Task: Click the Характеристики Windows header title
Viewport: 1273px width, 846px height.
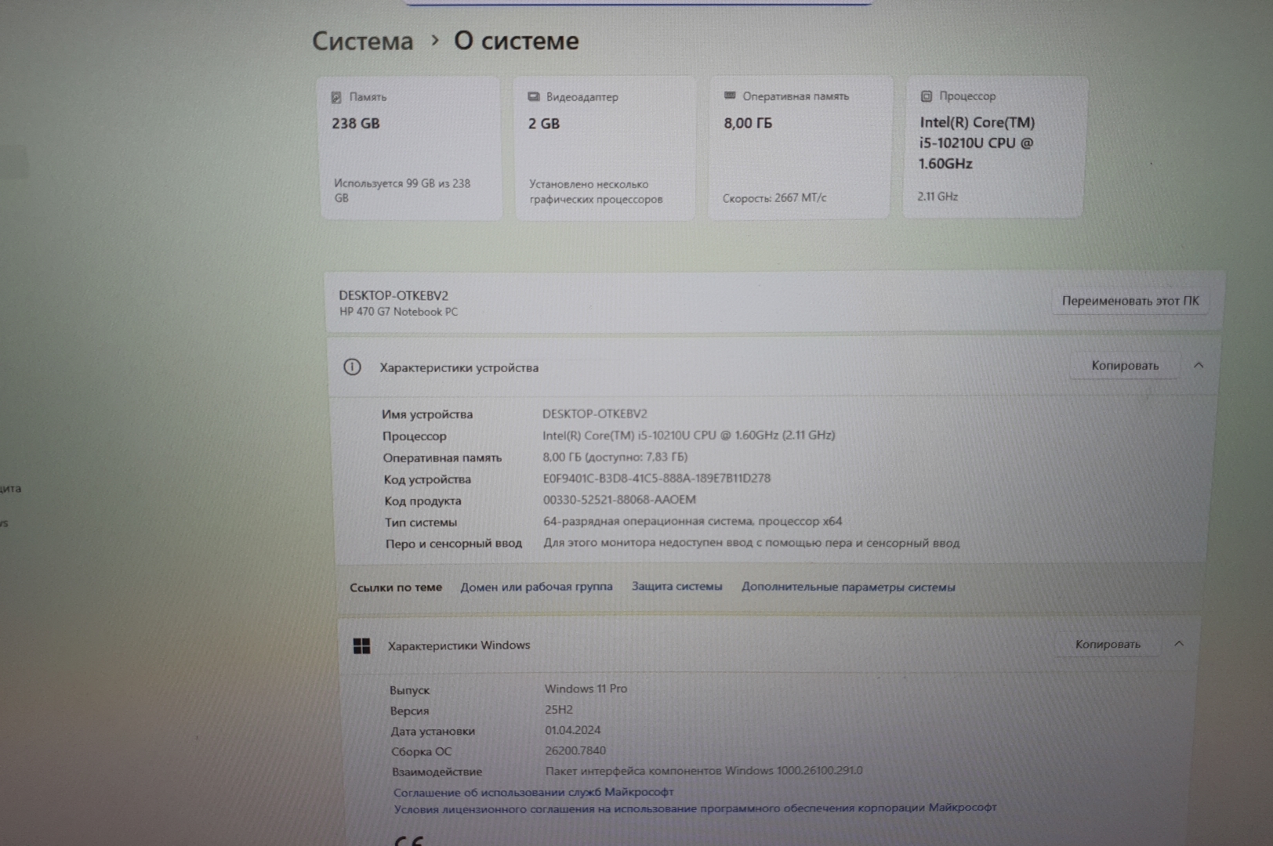Action: (x=459, y=645)
